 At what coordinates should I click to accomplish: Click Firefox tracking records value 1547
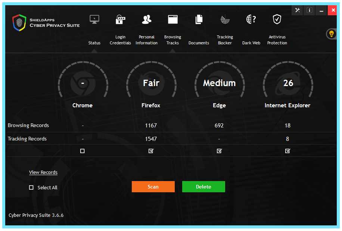click(x=151, y=139)
